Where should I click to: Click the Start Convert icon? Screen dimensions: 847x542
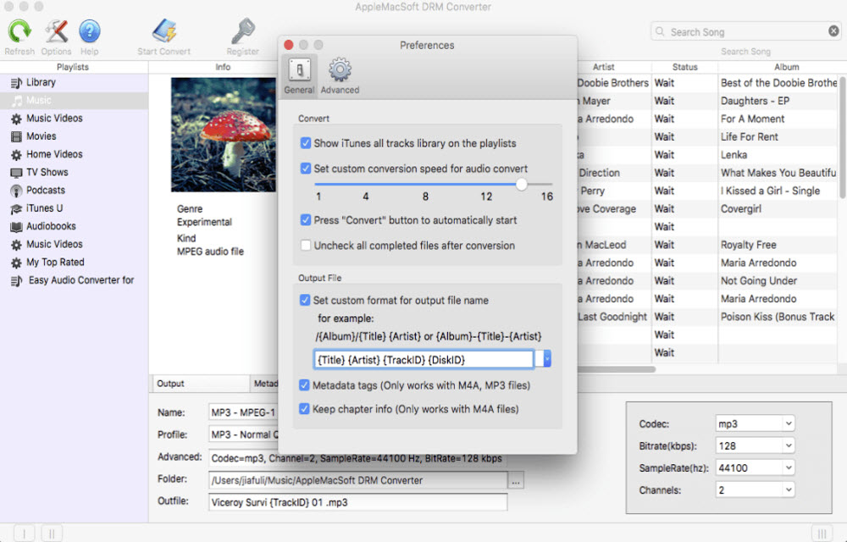click(x=163, y=31)
